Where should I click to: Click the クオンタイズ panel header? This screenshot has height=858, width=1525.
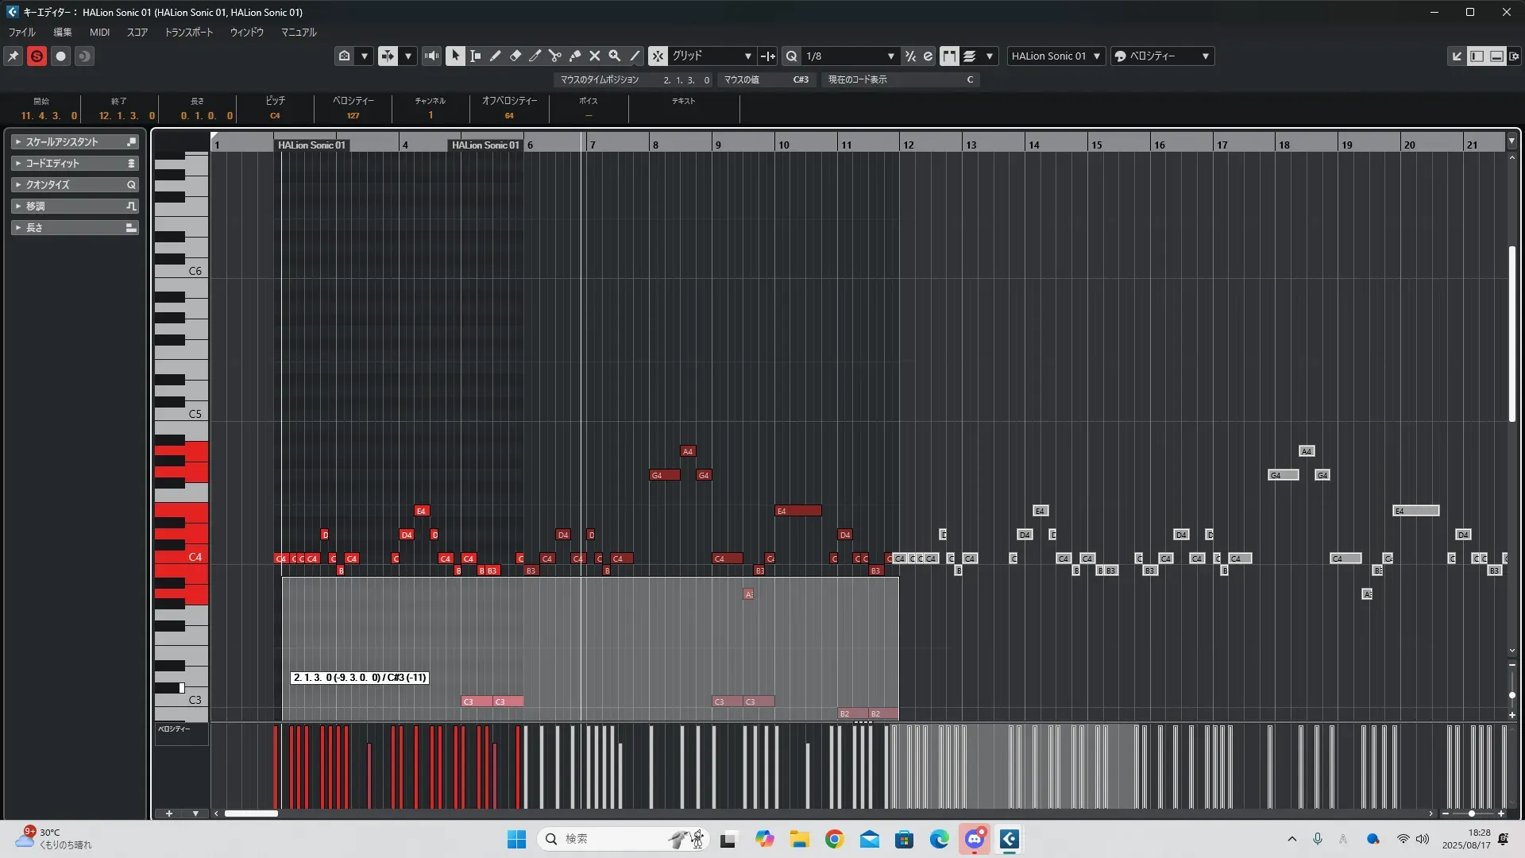click(75, 184)
